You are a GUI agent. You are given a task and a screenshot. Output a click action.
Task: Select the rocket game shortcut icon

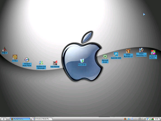tap(4, 50)
